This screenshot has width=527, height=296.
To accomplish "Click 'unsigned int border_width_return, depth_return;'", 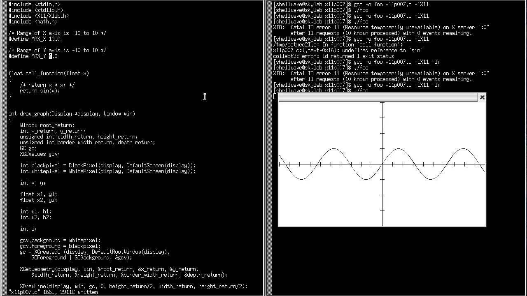I will coord(88,143).
